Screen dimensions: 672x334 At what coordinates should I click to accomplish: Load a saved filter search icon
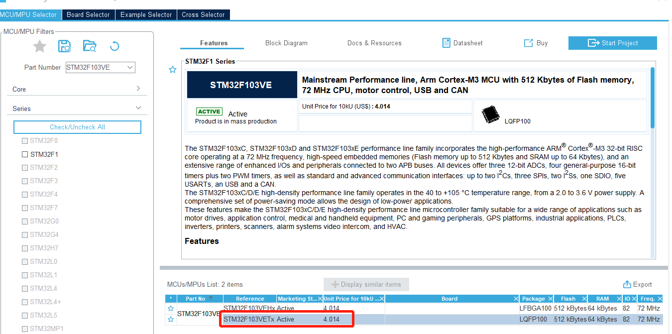pos(90,46)
